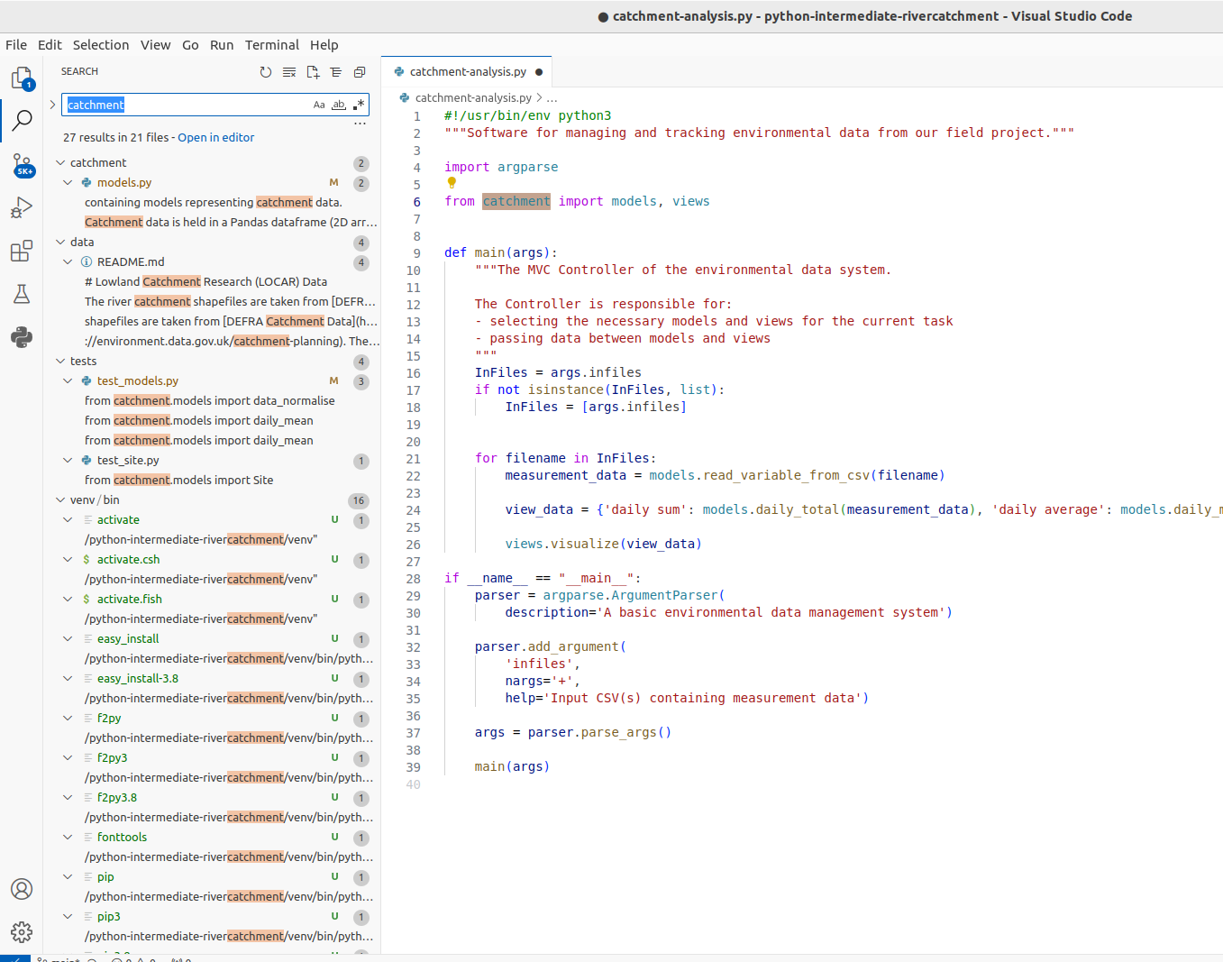Open result '# Lowland Catchment Research (LOCAR) Data'
The height and width of the screenshot is (962, 1223).
coord(205,282)
